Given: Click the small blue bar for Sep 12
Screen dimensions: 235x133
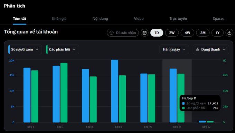Looking at the screenshot, I should click(202, 122).
